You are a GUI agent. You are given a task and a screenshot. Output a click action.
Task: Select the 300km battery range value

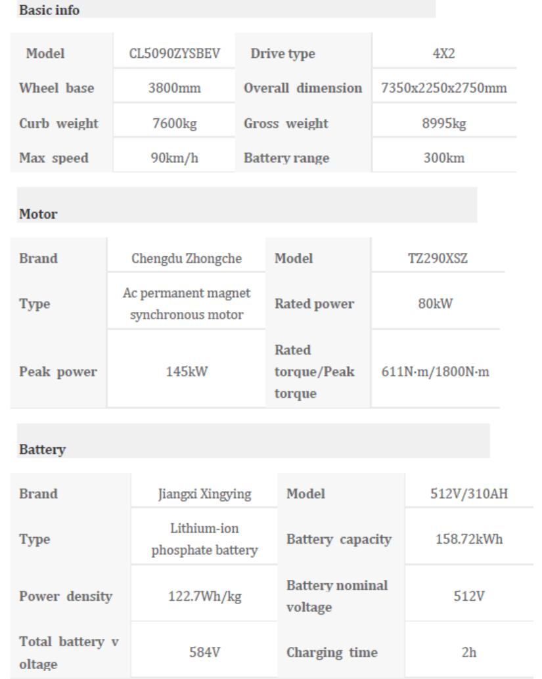443,158
